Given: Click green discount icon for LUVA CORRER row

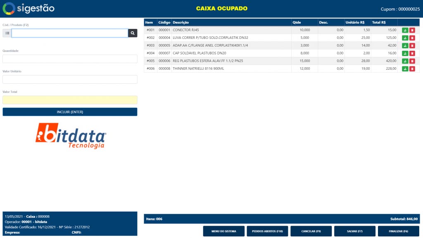Looking at the screenshot, I should pos(405,38).
